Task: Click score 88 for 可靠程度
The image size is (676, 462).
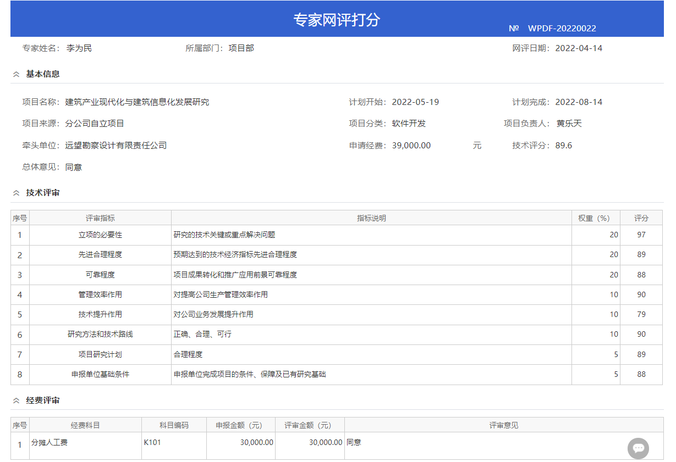Action: click(641, 275)
